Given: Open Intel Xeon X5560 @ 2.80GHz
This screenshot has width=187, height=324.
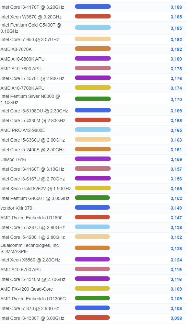Looking at the screenshot, I should [30, 260].
